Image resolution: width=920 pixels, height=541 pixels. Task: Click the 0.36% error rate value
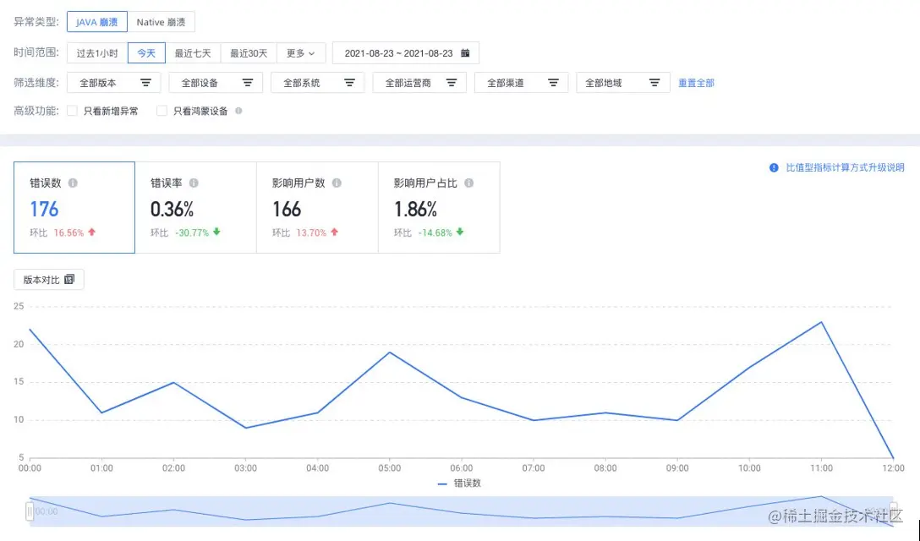click(172, 209)
